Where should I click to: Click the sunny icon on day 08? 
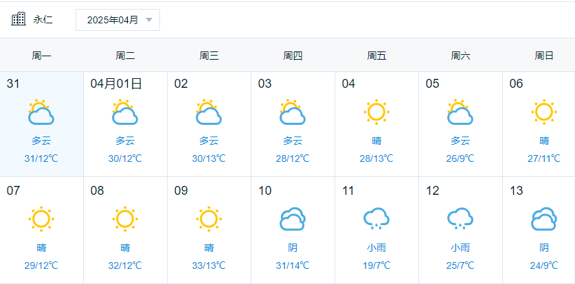pyautogui.click(x=125, y=219)
